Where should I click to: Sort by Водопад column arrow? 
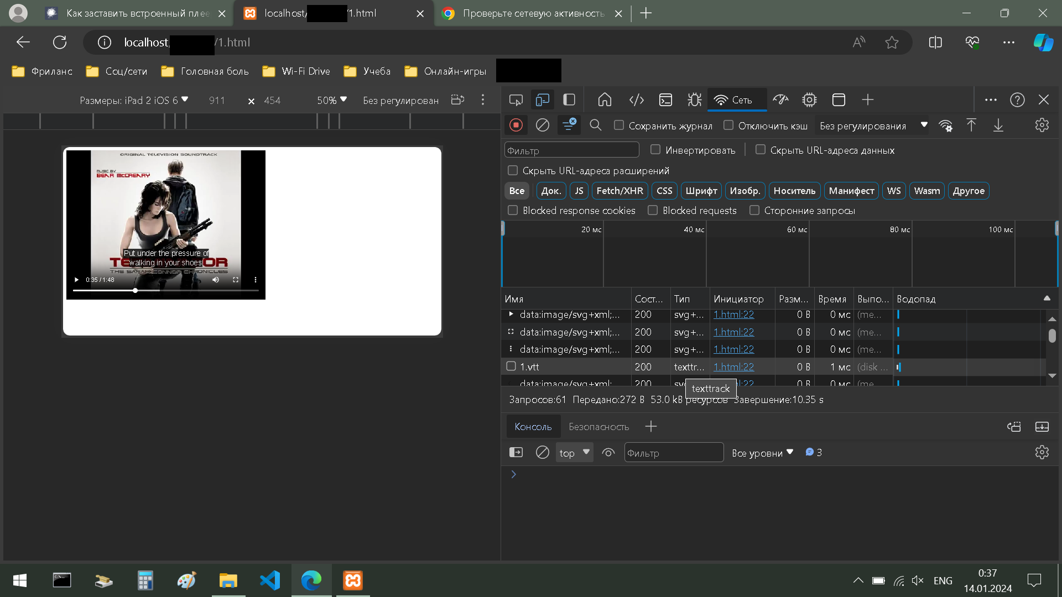(1047, 298)
